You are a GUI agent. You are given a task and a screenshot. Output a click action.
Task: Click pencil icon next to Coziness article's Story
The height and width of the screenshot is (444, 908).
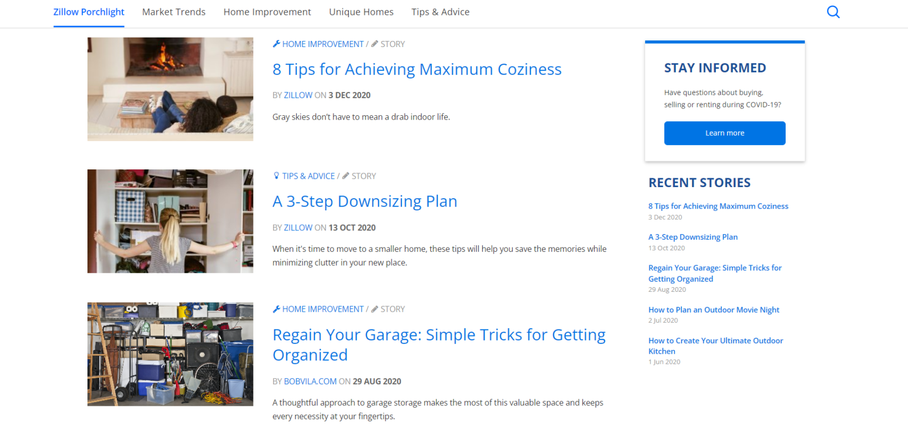click(375, 44)
